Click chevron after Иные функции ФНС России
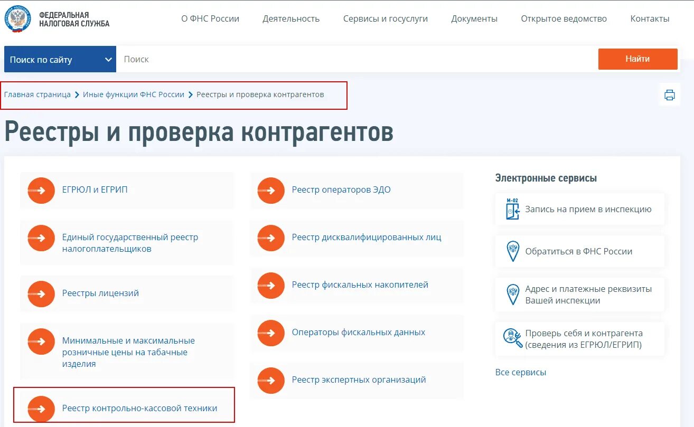Image resolution: width=694 pixels, height=427 pixels. tap(191, 95)
